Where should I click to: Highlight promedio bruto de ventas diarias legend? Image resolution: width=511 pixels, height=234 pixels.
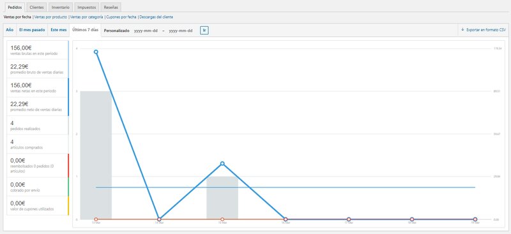(x=38, y=69)
